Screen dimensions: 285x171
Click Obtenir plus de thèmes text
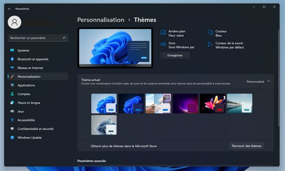tap(124, 146)
